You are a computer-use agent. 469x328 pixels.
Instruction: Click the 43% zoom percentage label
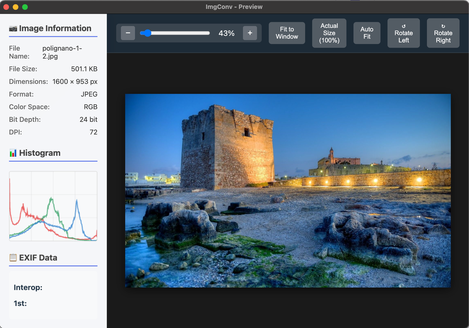click(x=227, y=33)
